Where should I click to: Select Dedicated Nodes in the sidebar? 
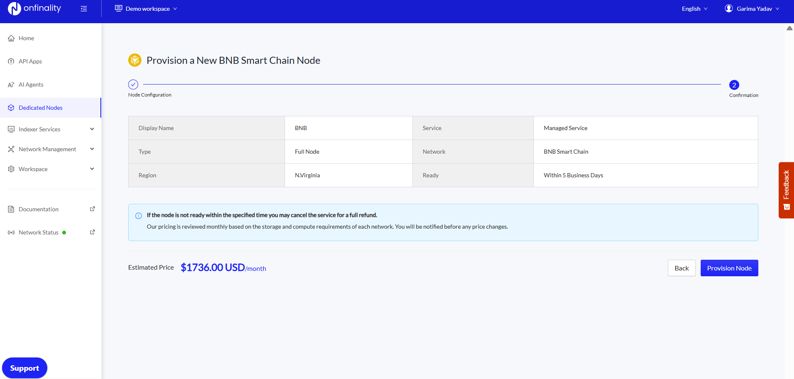click(51, 108)
